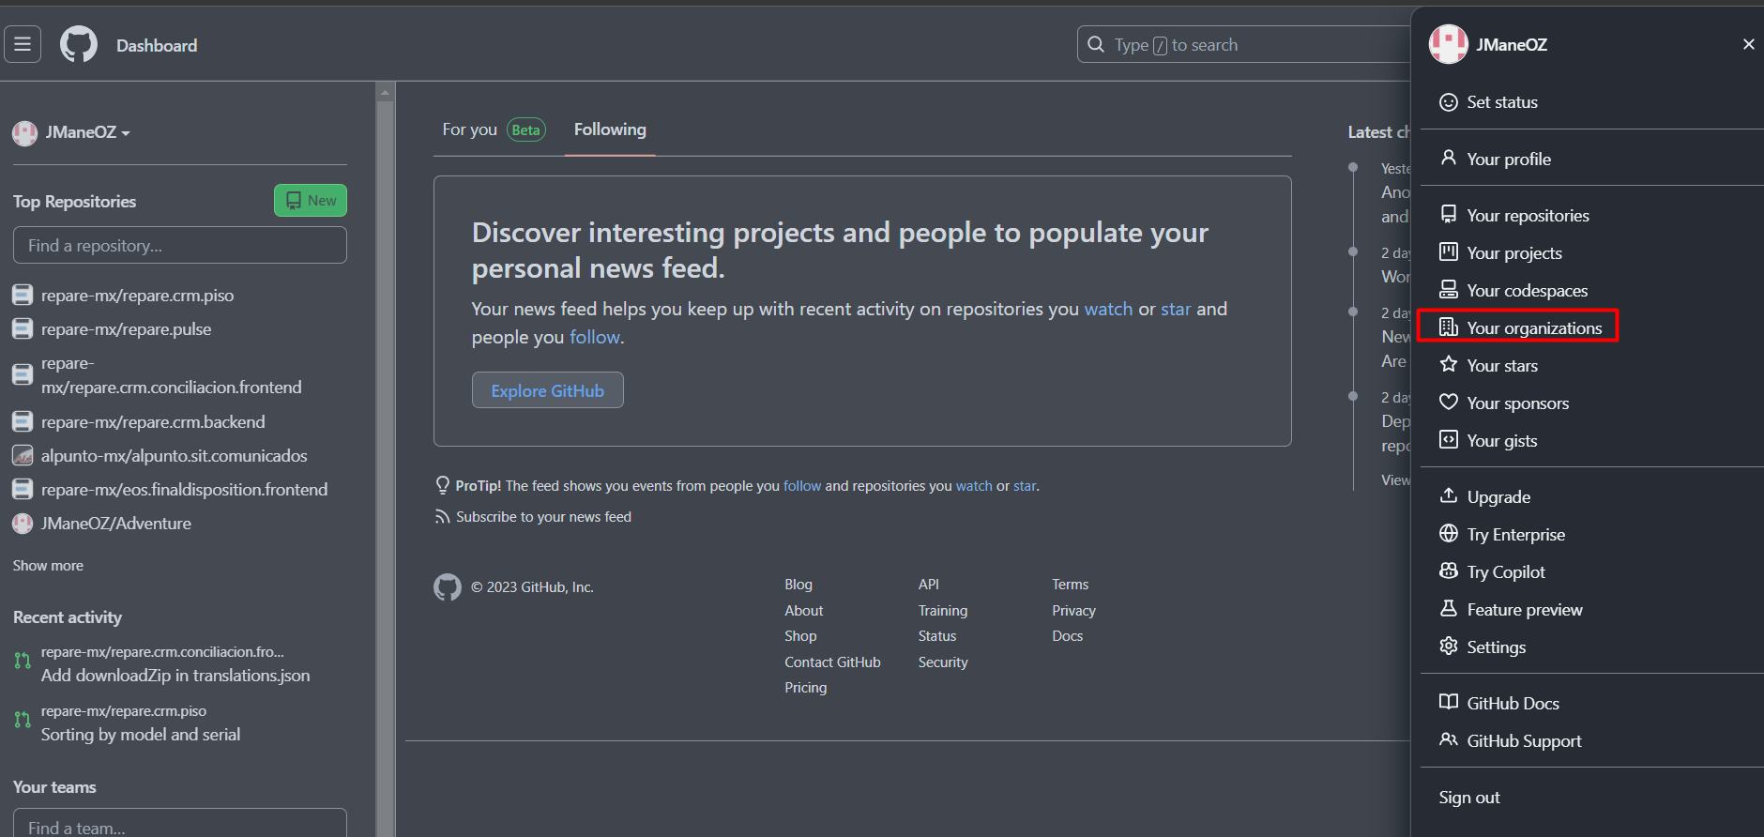This screenshot has height=837, width=1764.
Task: Click the GitHub Octocat logo in header
Action: (x=79, y=44)
